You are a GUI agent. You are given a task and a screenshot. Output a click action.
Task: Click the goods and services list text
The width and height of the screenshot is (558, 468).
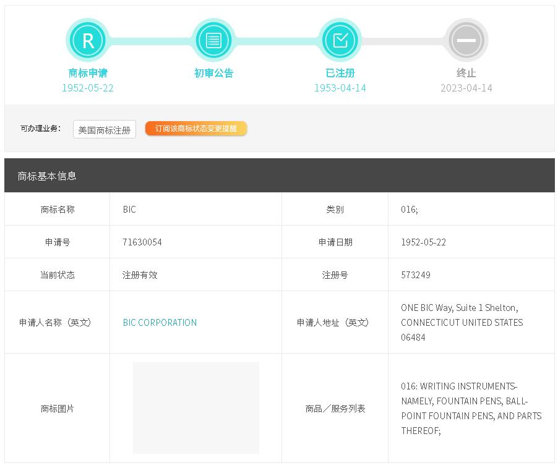pos(471,408)
